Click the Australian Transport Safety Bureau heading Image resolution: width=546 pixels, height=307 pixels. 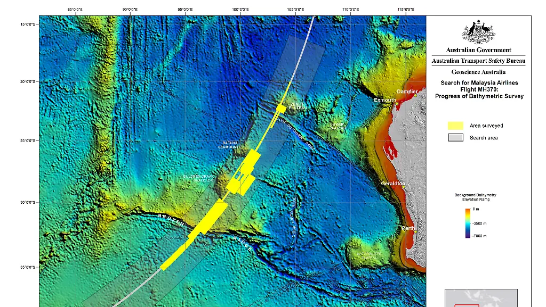478,61
